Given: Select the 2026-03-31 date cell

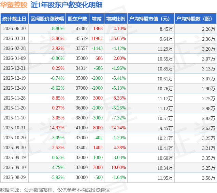Looking at the screenshot, I should tap(15, 38).
